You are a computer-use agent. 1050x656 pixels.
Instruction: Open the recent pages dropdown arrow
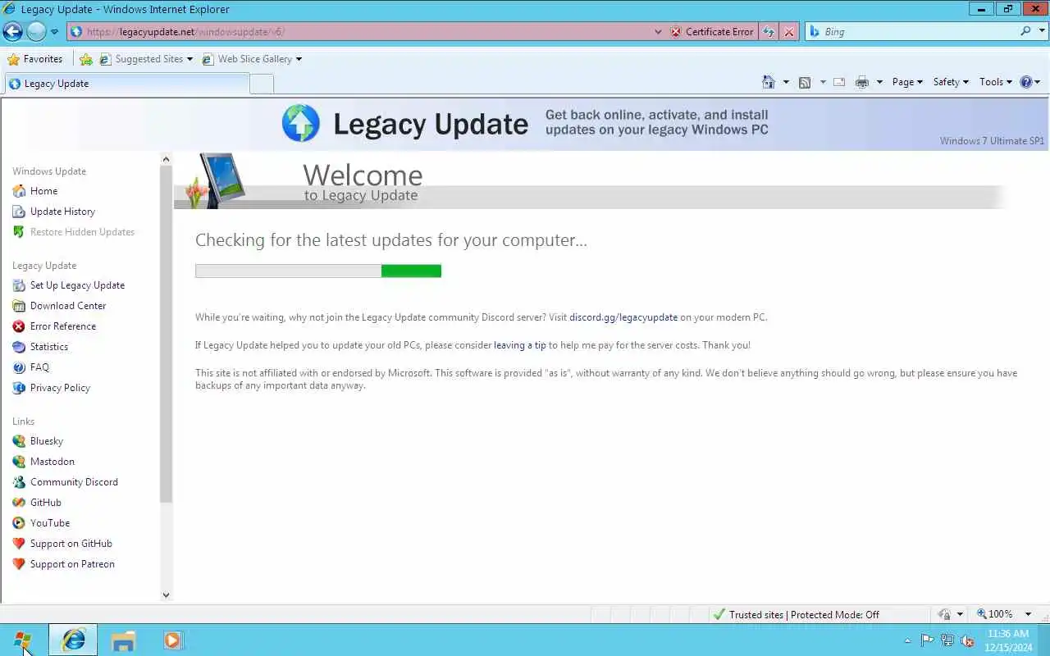pyautogui.click(x=54, y=32)
